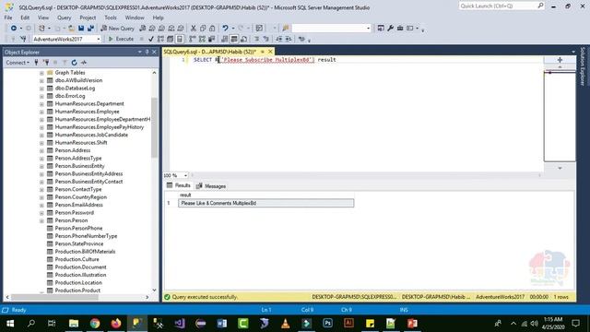Uncomment selected lines icon
This screenshot has height=332, width=590.
(x=266, y=39)
